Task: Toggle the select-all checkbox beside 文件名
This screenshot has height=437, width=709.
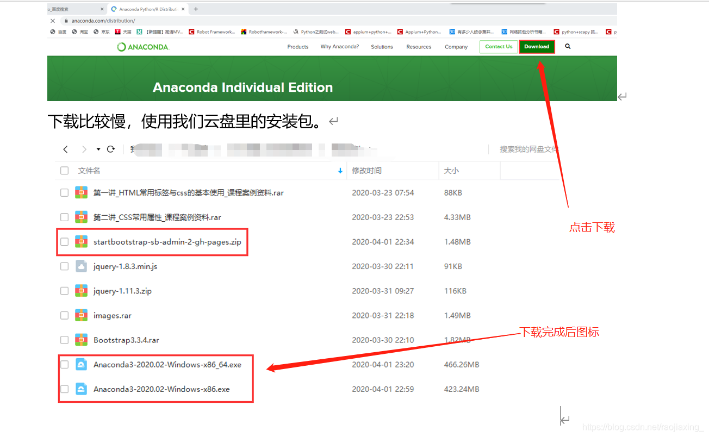Action: pyautogui.click(x=65, y=171)
